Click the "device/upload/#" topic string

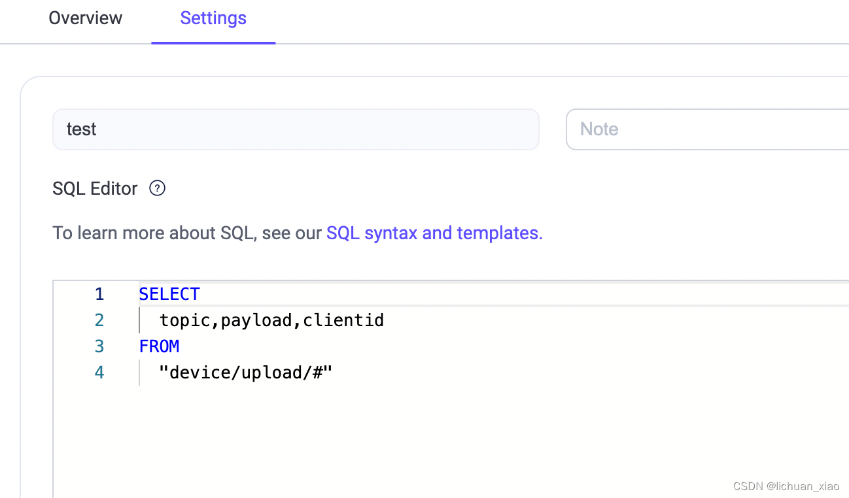246,373
